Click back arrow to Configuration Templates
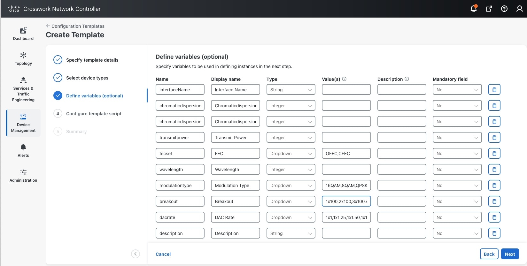This screenshot has width=527, height=266. pyautogui.click(x=48, y=26)
